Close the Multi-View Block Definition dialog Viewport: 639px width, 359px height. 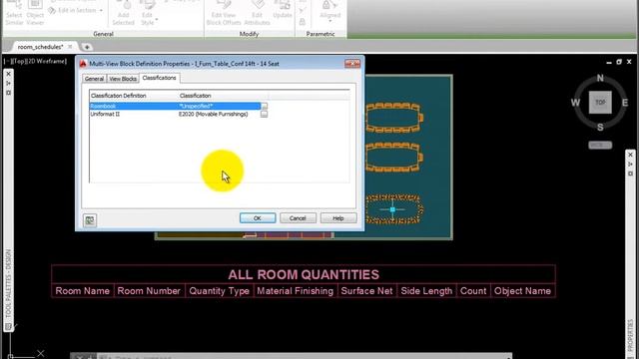352,64
